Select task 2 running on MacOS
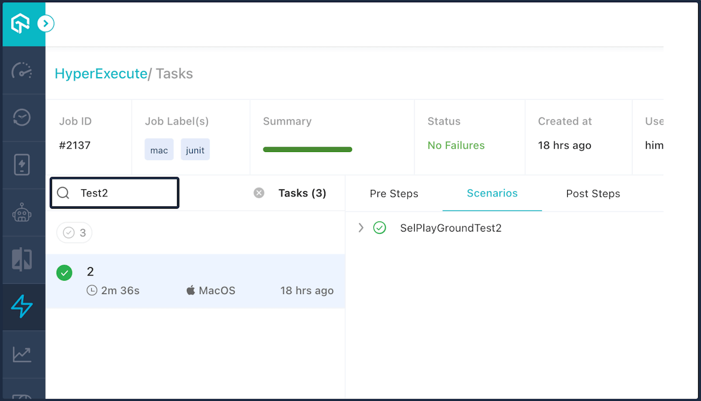This screenshot has width=701, height=401. (195, 281)
